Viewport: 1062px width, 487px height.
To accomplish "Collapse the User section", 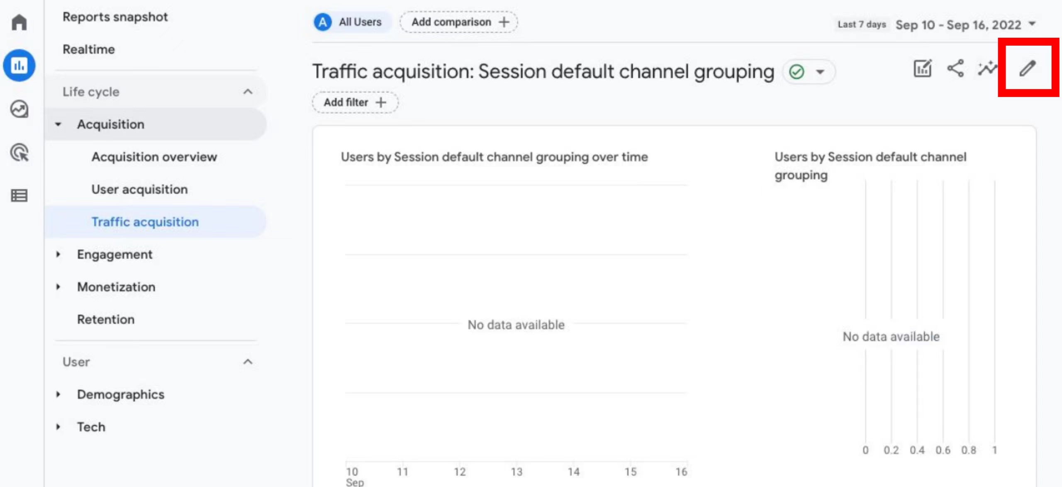I will click(x=248, y=362).
